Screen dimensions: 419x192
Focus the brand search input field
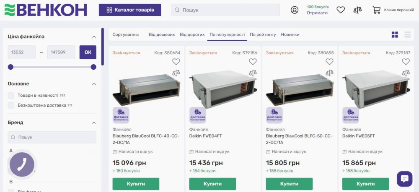tap(52, 137)
